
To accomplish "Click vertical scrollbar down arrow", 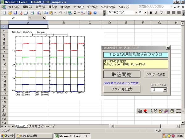I will (x=183, y=123).
